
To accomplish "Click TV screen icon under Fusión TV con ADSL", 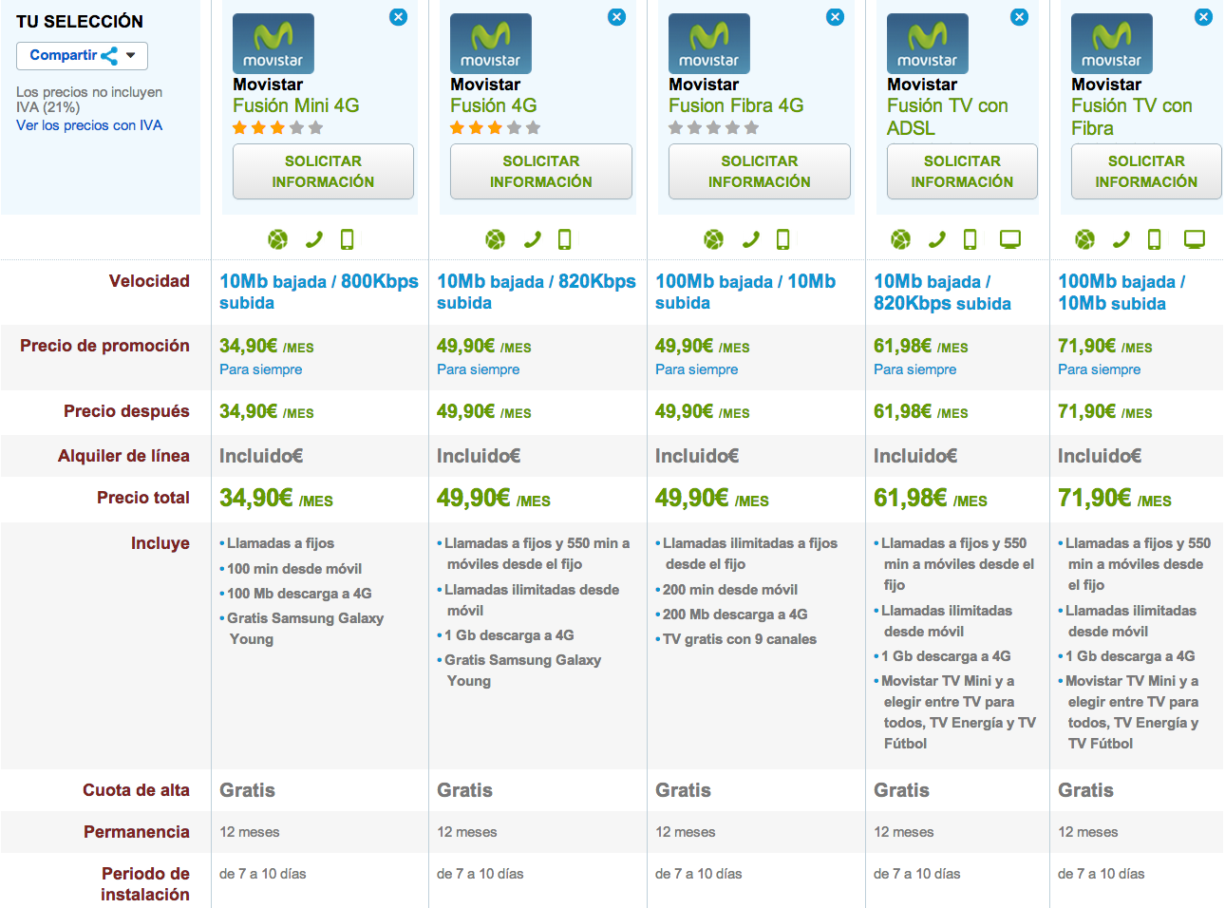I will (x=1010, y=239).
